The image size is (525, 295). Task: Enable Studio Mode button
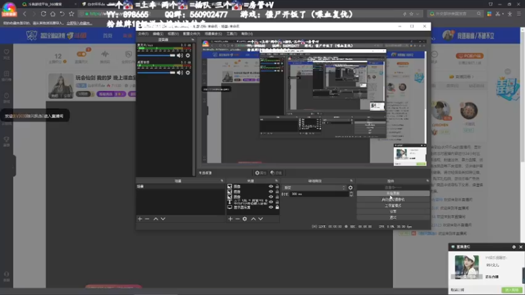coord(393,205)
